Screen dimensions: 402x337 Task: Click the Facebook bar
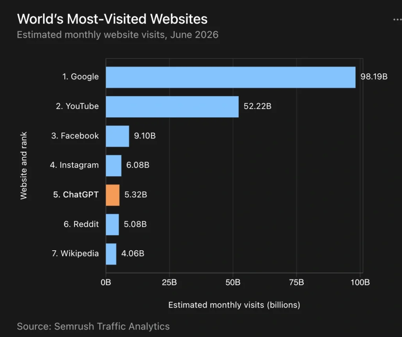[117, 137]
